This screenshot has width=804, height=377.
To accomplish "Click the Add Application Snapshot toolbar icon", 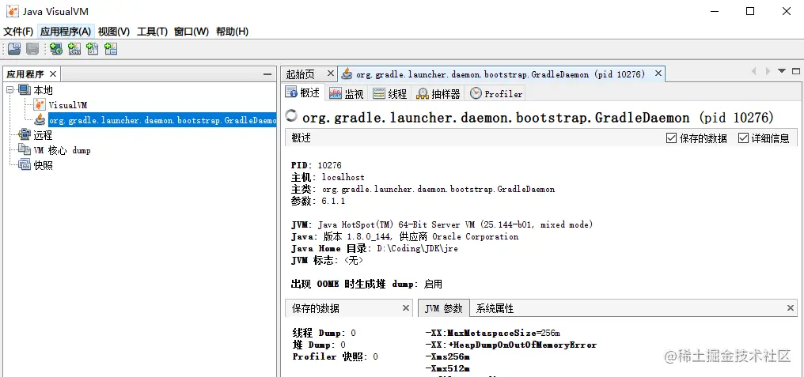I will pyautogui.click(x=111, y=49).
